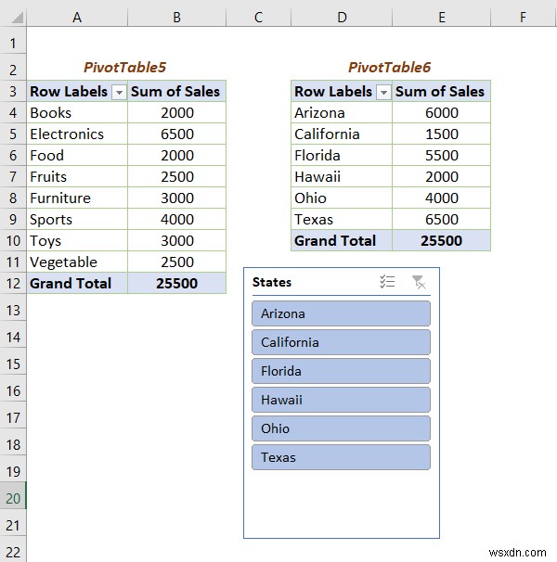Viewport: 557px width, 562px height.
Task: Toggle the slicer Multi-Select icon
Action: click(x=387, y=282)
